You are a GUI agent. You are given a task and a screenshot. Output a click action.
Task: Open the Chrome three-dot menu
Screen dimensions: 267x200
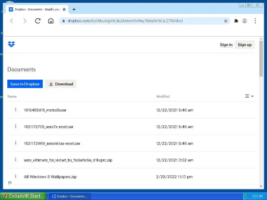[x=255, y=21]
